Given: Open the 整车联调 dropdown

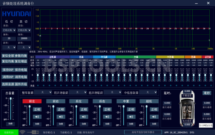Looking at the screenshot, I should [x=43, y=92].
